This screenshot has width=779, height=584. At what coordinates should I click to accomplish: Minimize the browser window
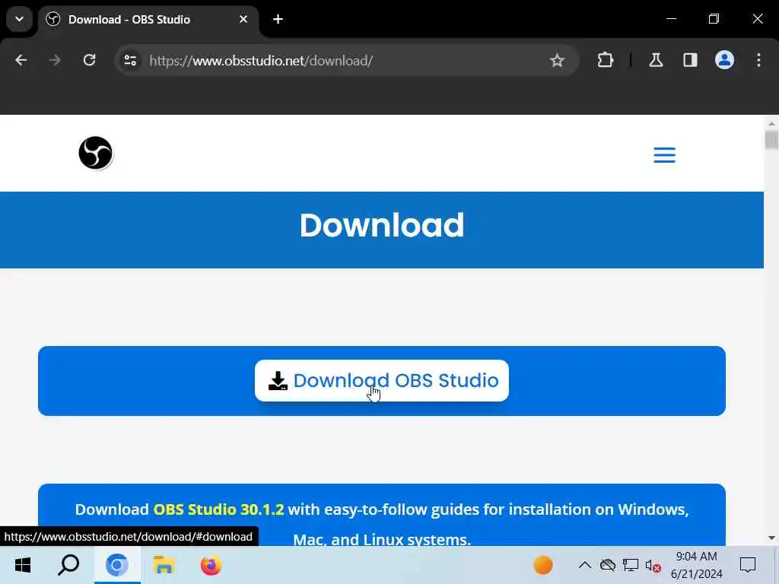(671, 19)
